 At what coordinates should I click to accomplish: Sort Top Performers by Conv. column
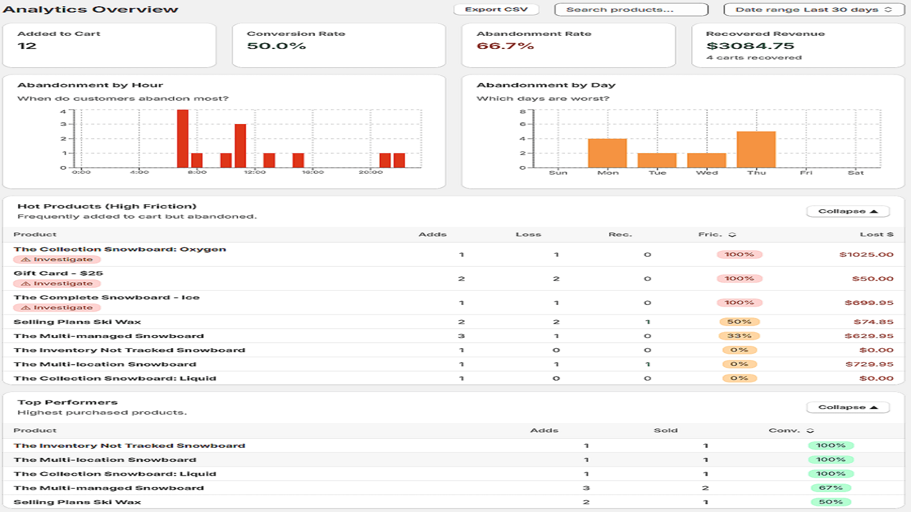point(791,431)
